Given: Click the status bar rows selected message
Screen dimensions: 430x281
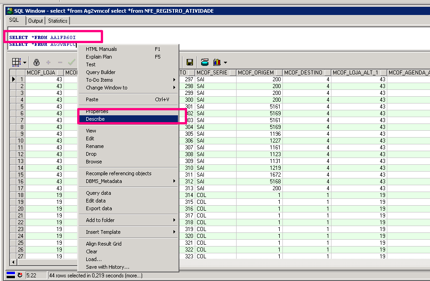Looking at the screenshot, I should tap(96, 275).
